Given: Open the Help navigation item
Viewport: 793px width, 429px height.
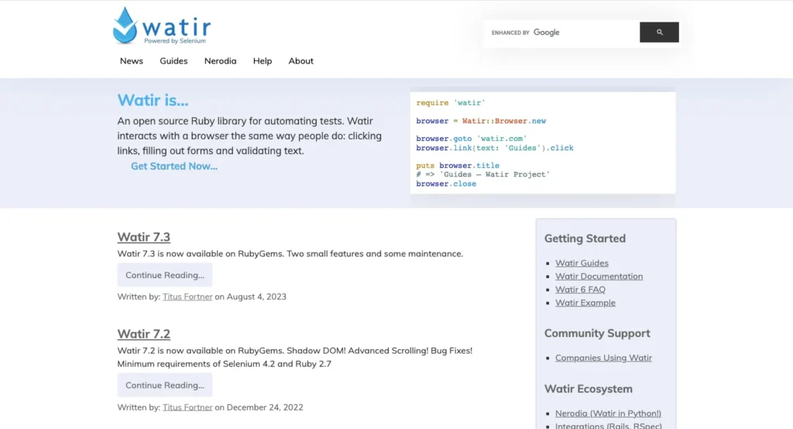Looking at the screenshot, I should click(263, 60).
